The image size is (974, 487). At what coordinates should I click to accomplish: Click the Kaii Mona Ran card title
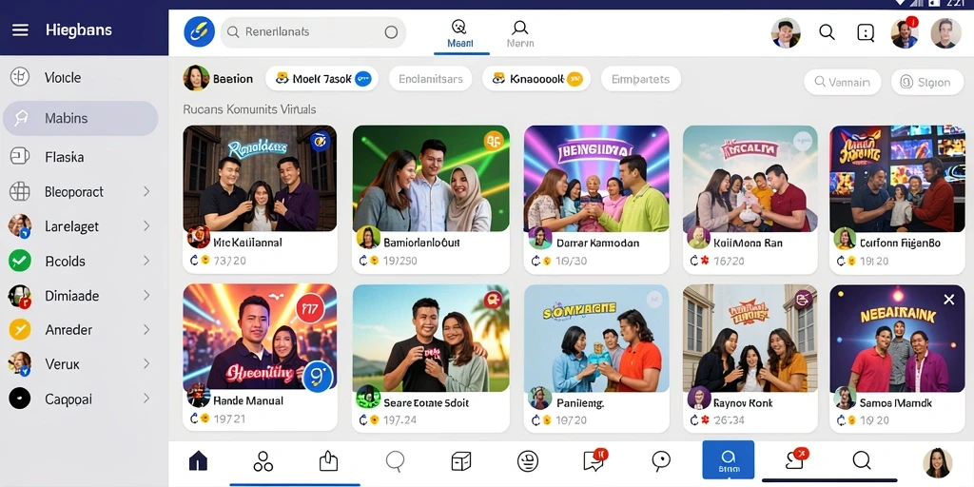[748, 243]
